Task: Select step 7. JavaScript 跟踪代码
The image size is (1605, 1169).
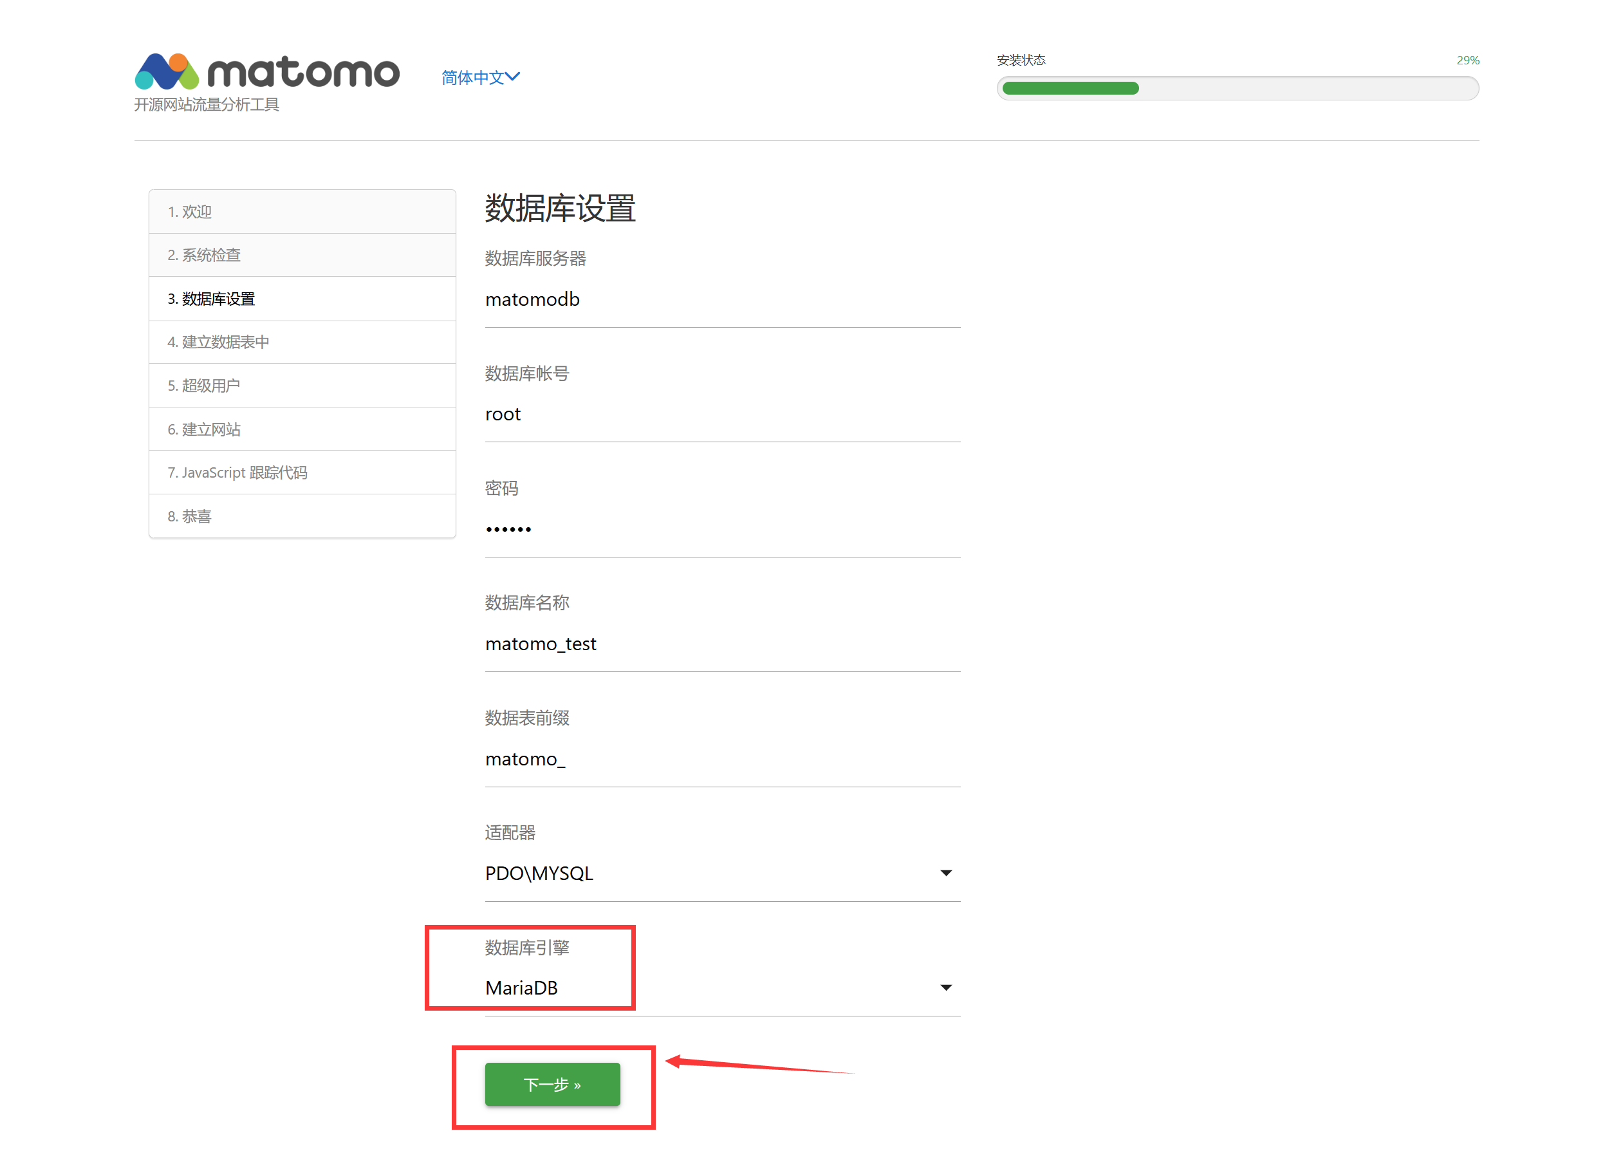Action: pos(302,472)
